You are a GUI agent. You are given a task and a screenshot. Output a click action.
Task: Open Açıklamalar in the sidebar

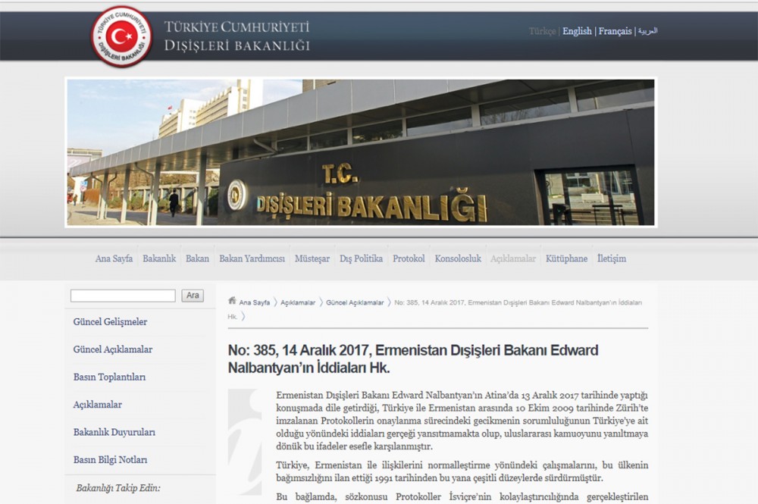pos(98,405)
